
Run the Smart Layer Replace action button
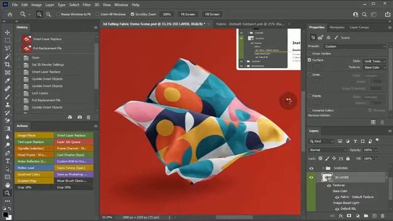pyautogui.click(x=74, y=135)
